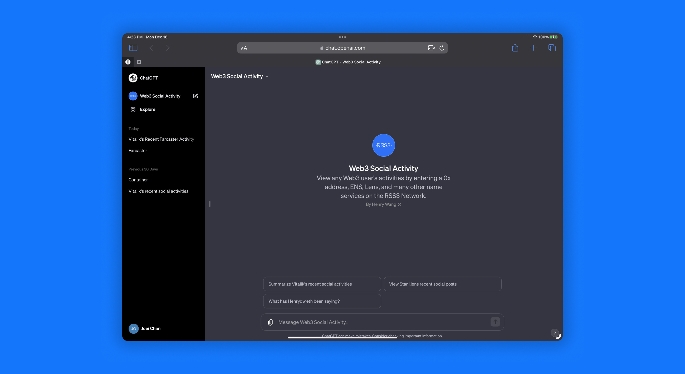Open the AA page settings menu
Screen dimensions: 685x374
(244, 48)
